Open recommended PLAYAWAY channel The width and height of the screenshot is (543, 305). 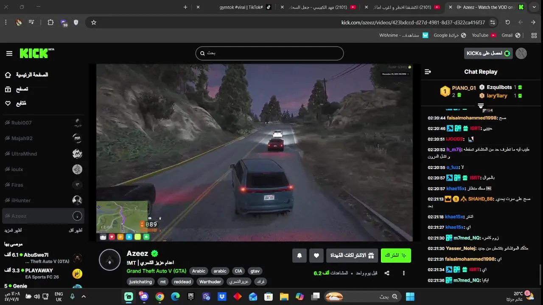click(x=43, y=273)
